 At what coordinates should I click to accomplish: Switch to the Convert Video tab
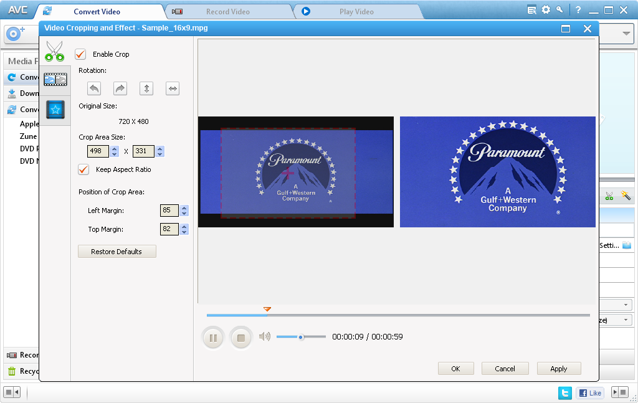pos(97,12)
